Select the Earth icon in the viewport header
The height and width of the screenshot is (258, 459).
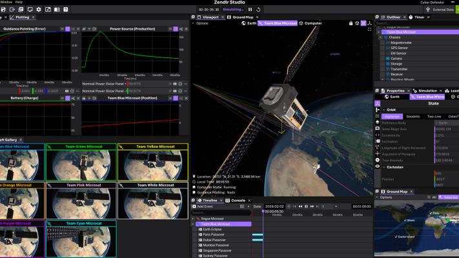243,23
